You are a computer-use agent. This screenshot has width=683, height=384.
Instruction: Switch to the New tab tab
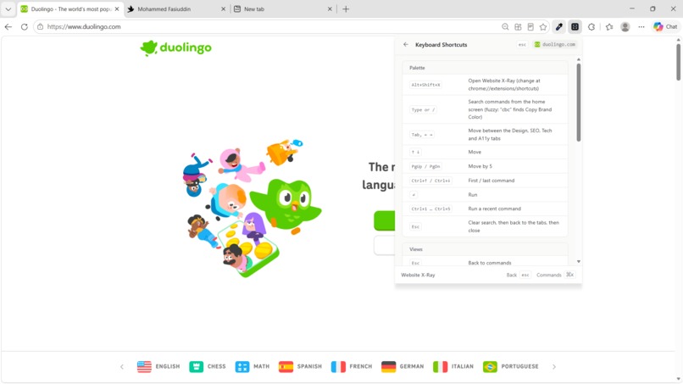coord(282,8)
